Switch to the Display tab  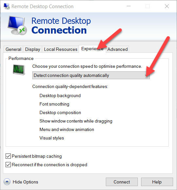pyautogui.click(x=33, y=49)
